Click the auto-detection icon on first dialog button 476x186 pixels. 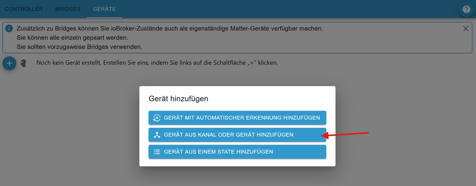(x=157, y=118)
